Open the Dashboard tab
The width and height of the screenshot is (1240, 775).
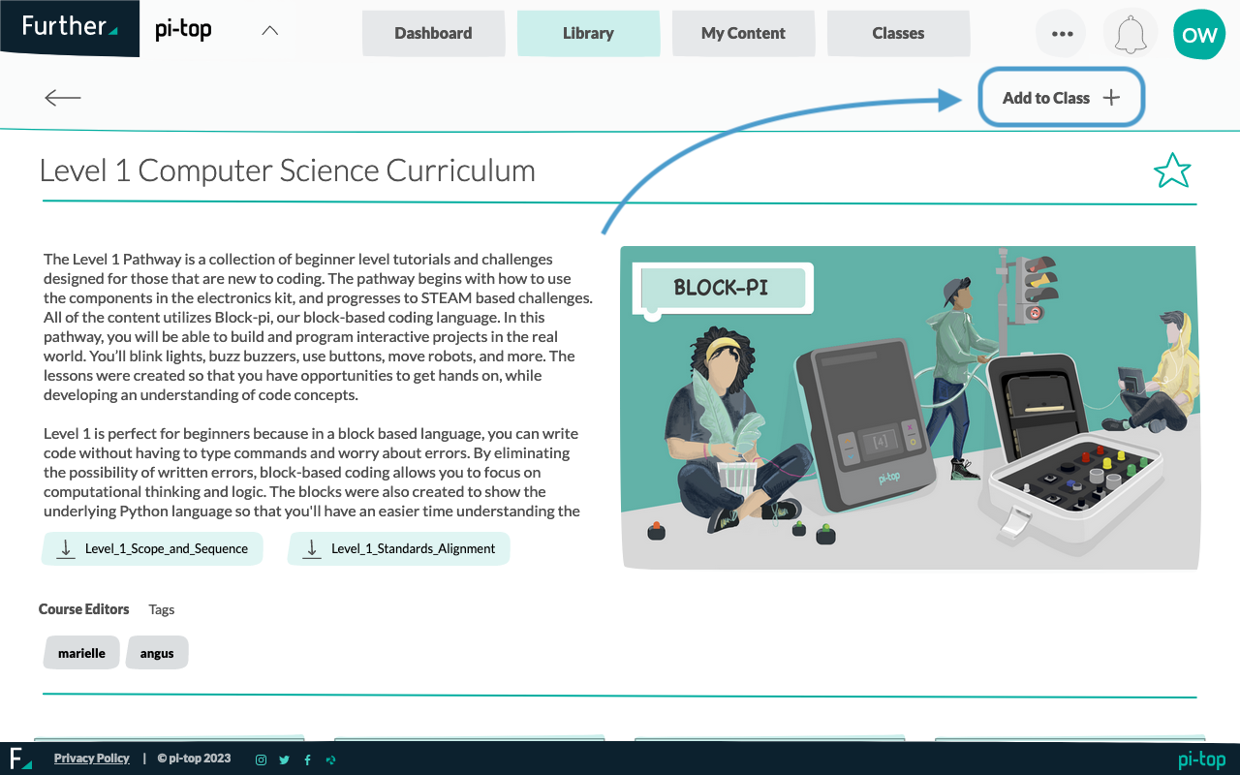tap(433, 33)
